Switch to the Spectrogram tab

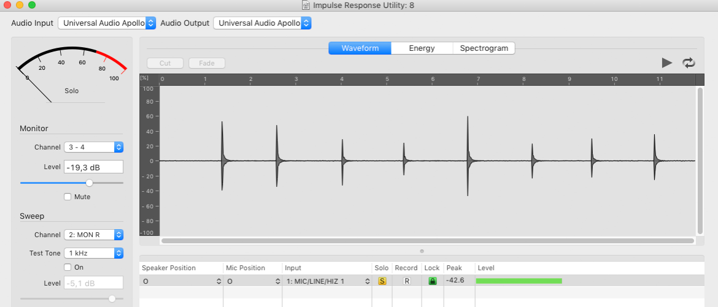[484, 48]
